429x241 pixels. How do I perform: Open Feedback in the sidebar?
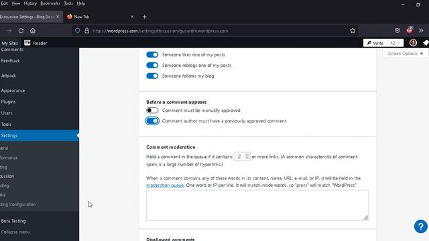[x=11, y=61]
